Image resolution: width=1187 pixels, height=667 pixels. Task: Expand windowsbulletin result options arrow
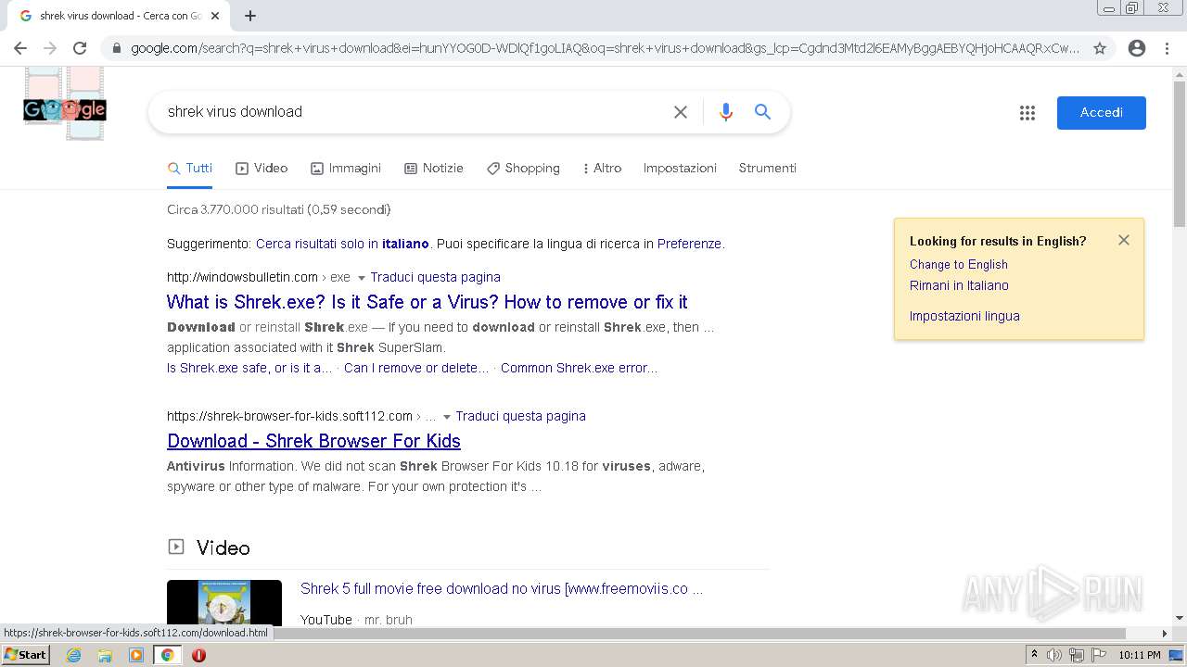pyautogui.click(x=362, y=278)
